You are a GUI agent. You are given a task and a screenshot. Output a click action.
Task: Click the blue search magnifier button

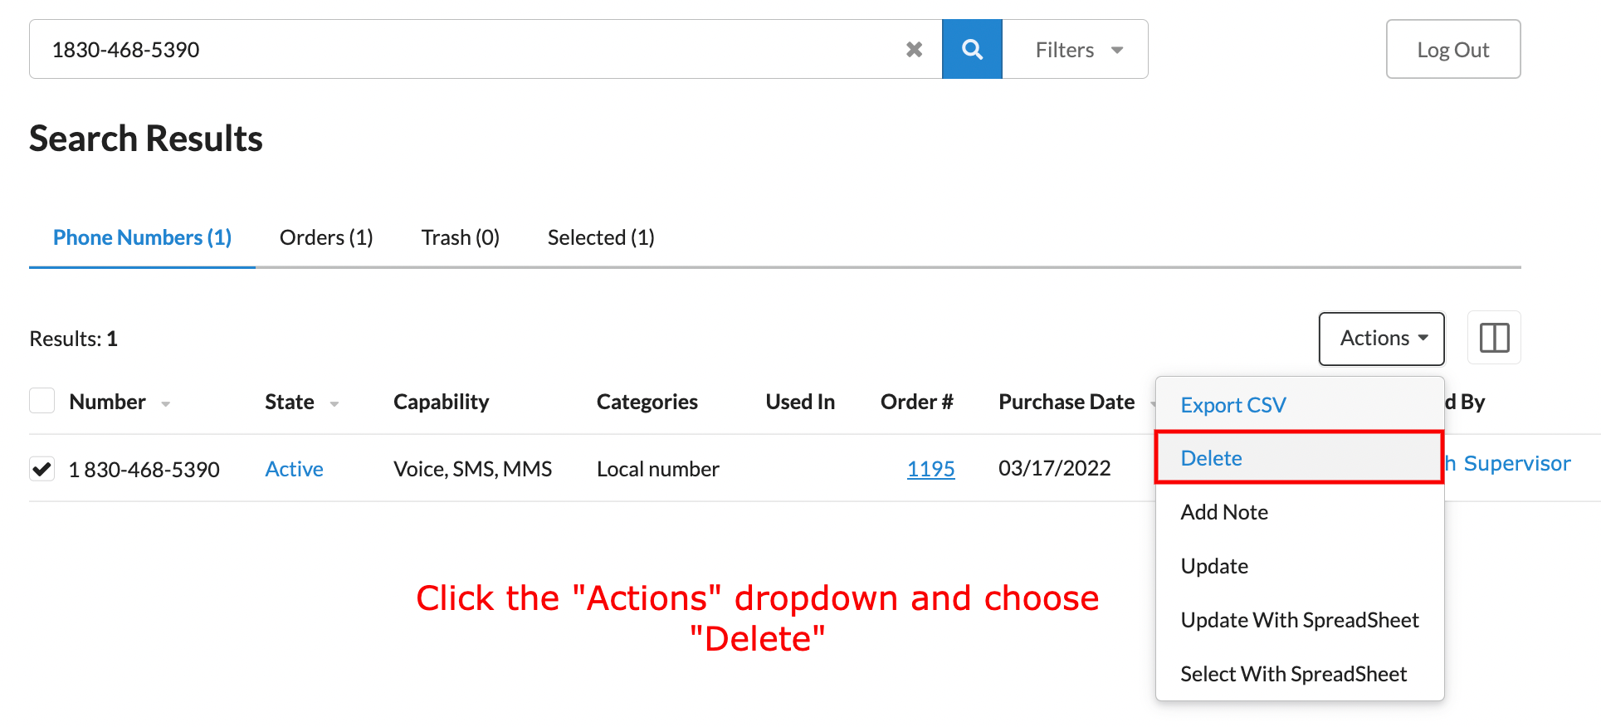coord(972,50)
